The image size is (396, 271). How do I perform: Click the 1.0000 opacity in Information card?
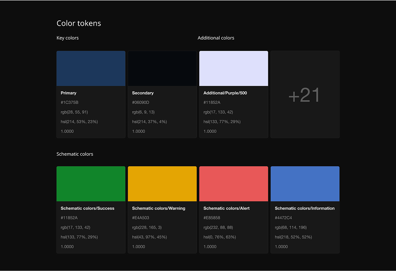coord(281,247)
